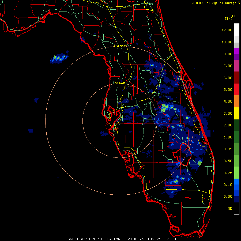Viewport: 241px width, 241px height.
Task: Click the 6.00 legend value
Action: pos(228,78)
